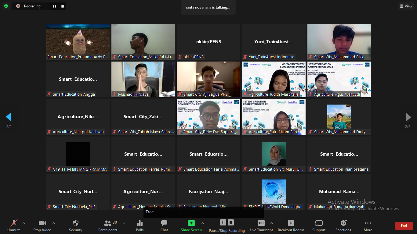
Task: Expand audio options arrow next to Unmute
Action: [24, 223]
